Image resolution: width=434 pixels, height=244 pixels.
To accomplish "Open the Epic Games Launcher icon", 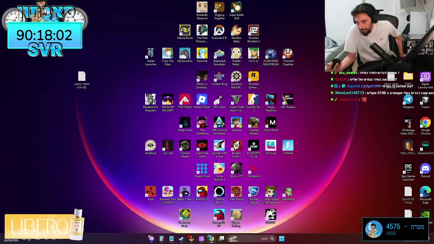I will (x=408, y=172).
